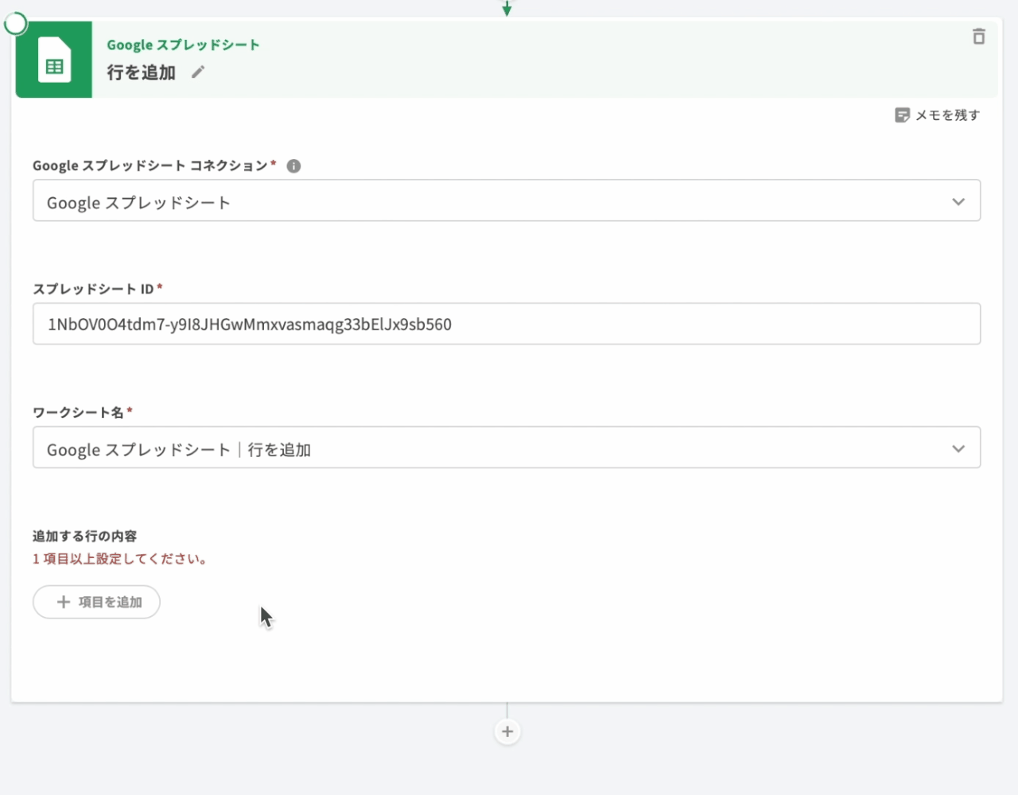1018x795 pixels.
Task: Show info for Google スプレッドシート コネクション
Action: [293, 166]
